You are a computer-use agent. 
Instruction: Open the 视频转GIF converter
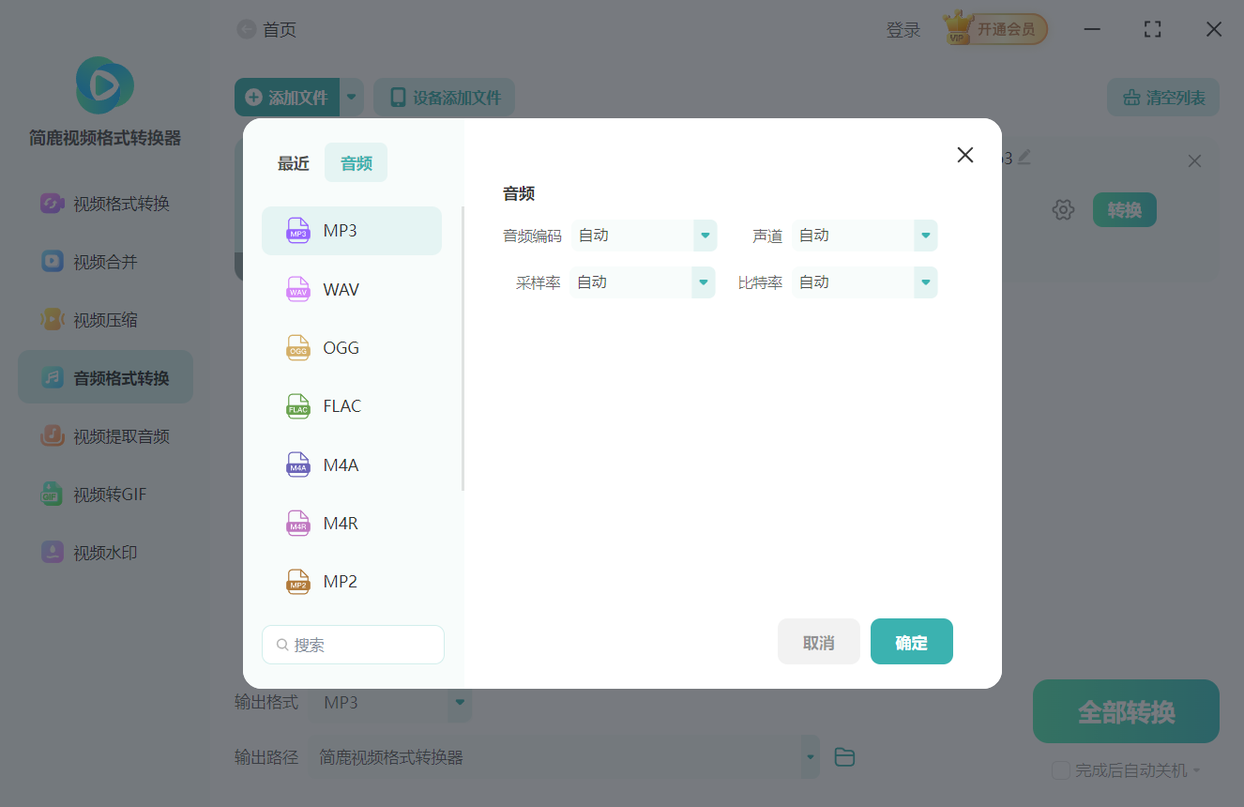105,494
